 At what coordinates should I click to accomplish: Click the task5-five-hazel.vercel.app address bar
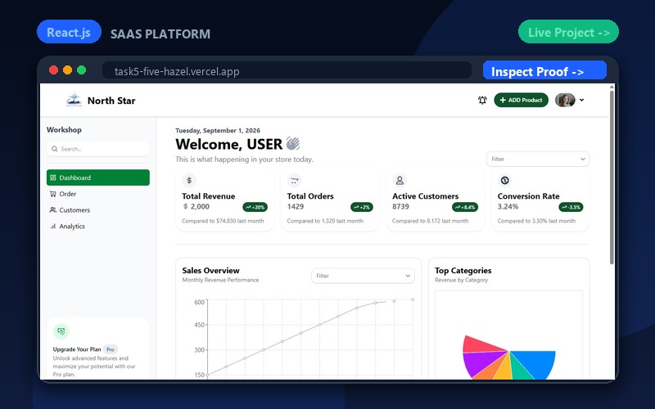pyautogui.click(x=287, y=71)
